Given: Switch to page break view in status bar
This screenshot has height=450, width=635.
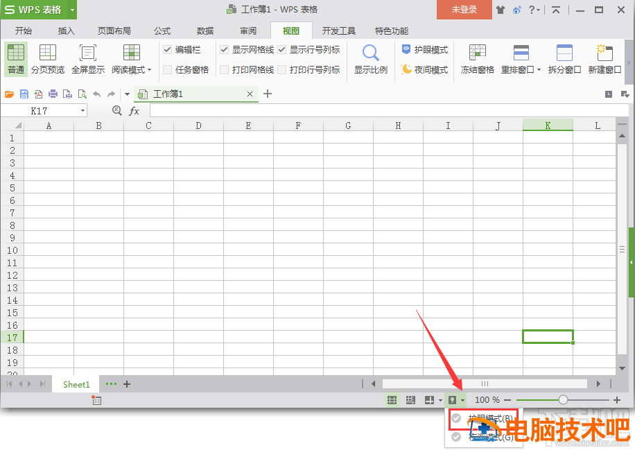Looking at the screenshot, I should (x=410, y=400).
